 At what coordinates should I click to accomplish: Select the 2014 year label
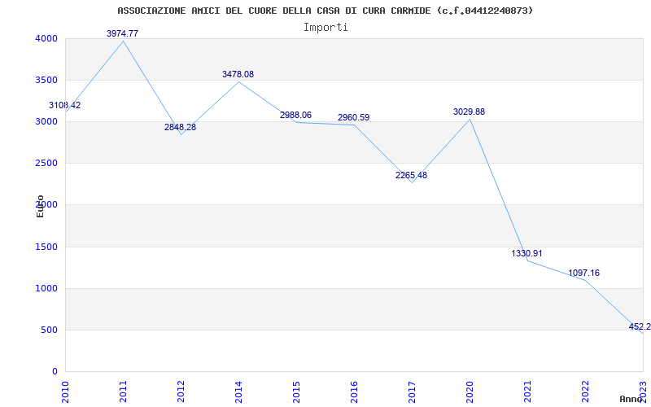click(238, 392)
